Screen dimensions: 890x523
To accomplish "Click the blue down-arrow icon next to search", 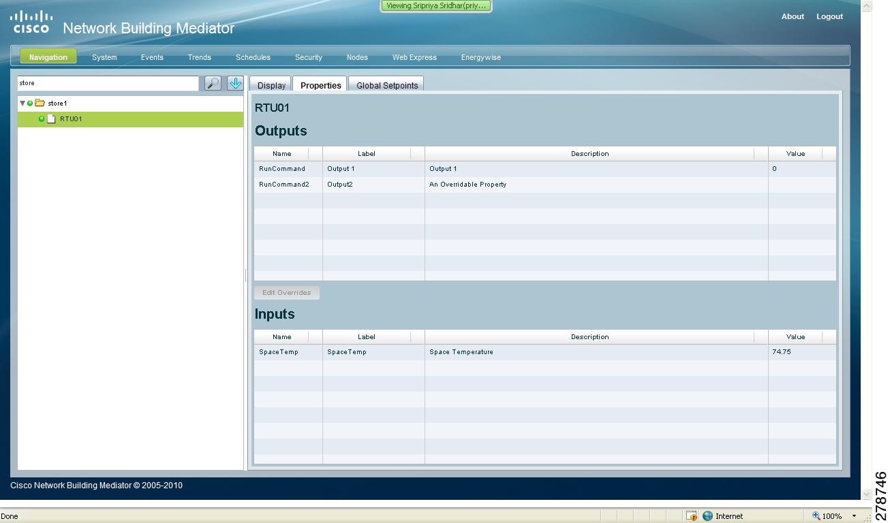I will click(x=235, y=83).
